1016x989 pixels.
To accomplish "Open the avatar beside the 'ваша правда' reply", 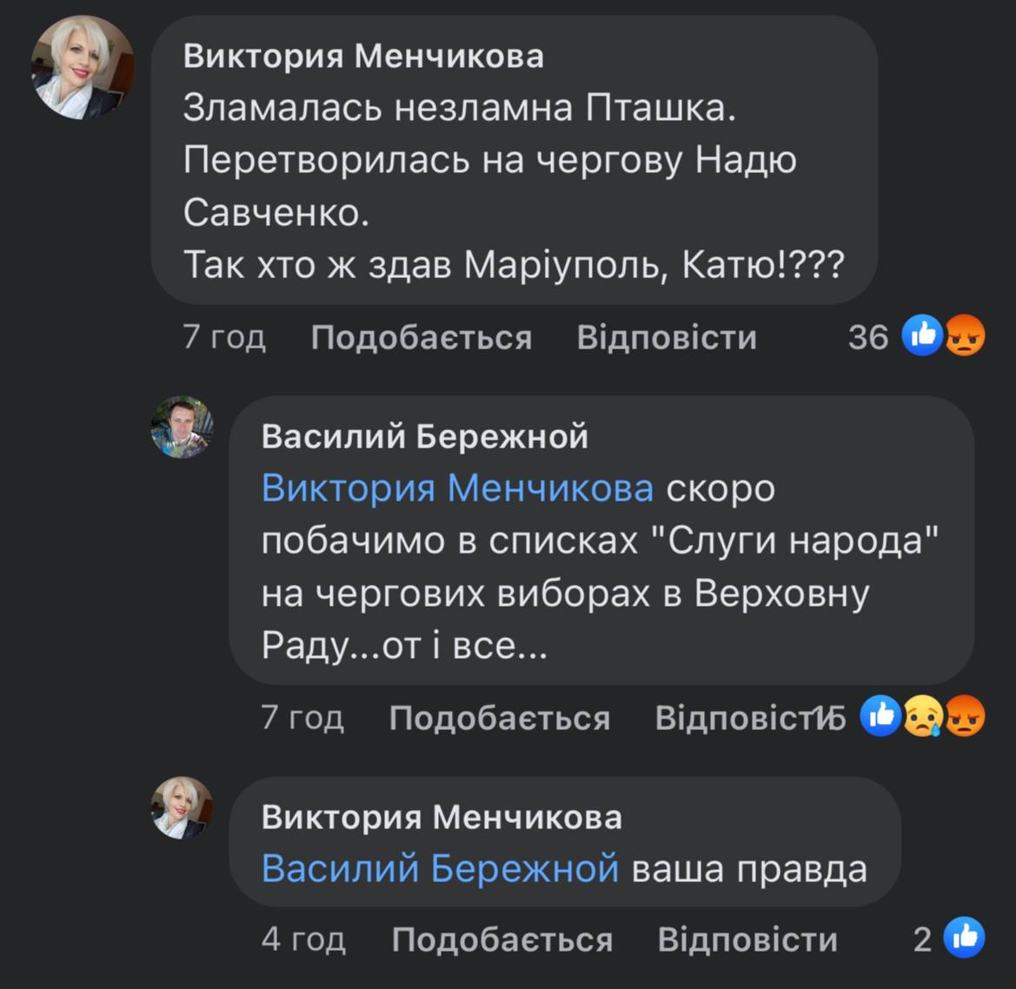I will [182, 807].
